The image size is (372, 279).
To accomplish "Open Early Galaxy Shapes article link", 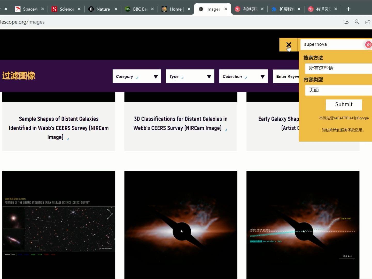I will (278, 123).
